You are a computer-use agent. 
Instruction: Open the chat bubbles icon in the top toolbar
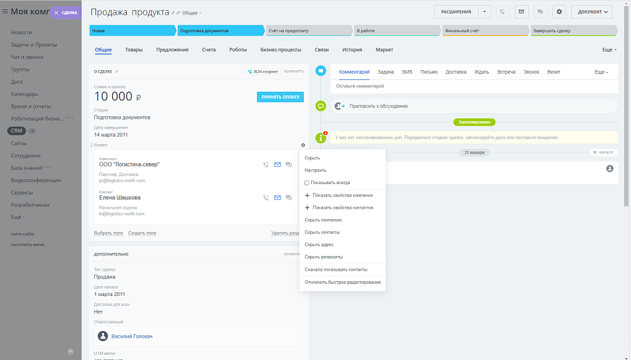tap(540, 12)
